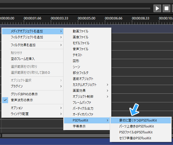Image resolution: width=173 pixels, height=145 pixels.
Task: Click the 00:00:05.00 timeline ruler mark
Action: click(x=86, y=18)
